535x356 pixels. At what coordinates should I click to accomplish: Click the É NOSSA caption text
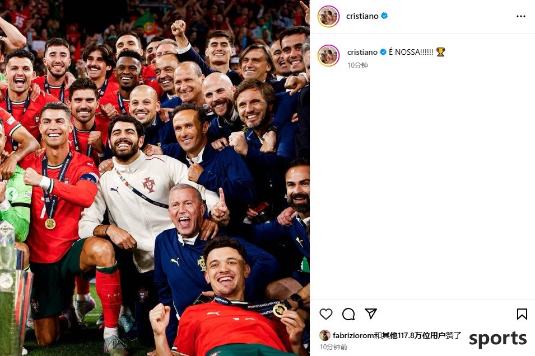tap(411, 52)
